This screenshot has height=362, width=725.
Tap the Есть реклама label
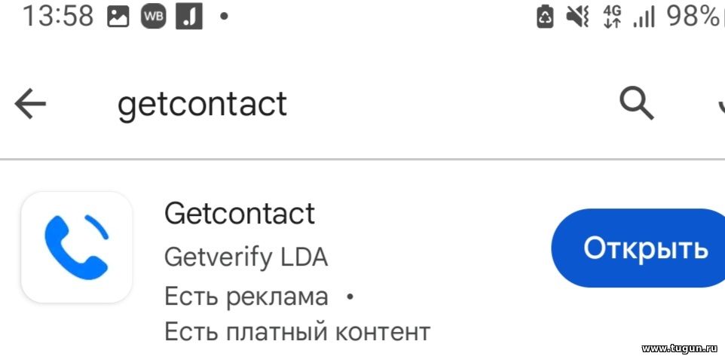246,297
